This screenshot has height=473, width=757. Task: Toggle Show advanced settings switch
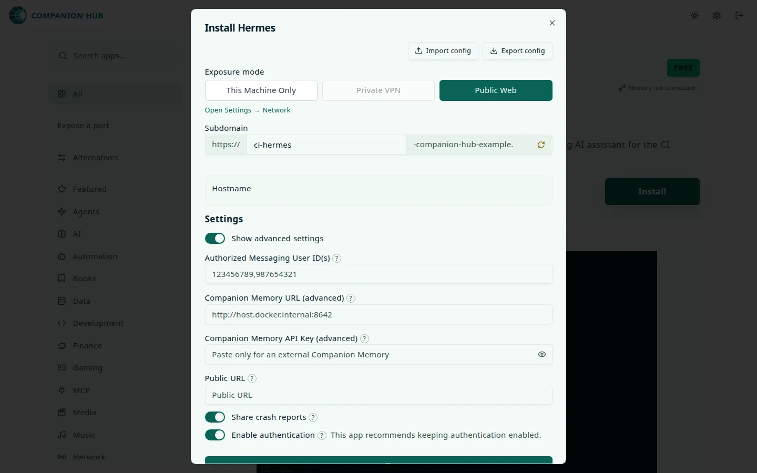(x=215, y=239)
